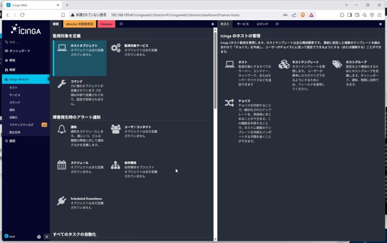This screenshot has width=387, height=243.
Task: Select the ホスト tab in right pane
Action: 225,24
